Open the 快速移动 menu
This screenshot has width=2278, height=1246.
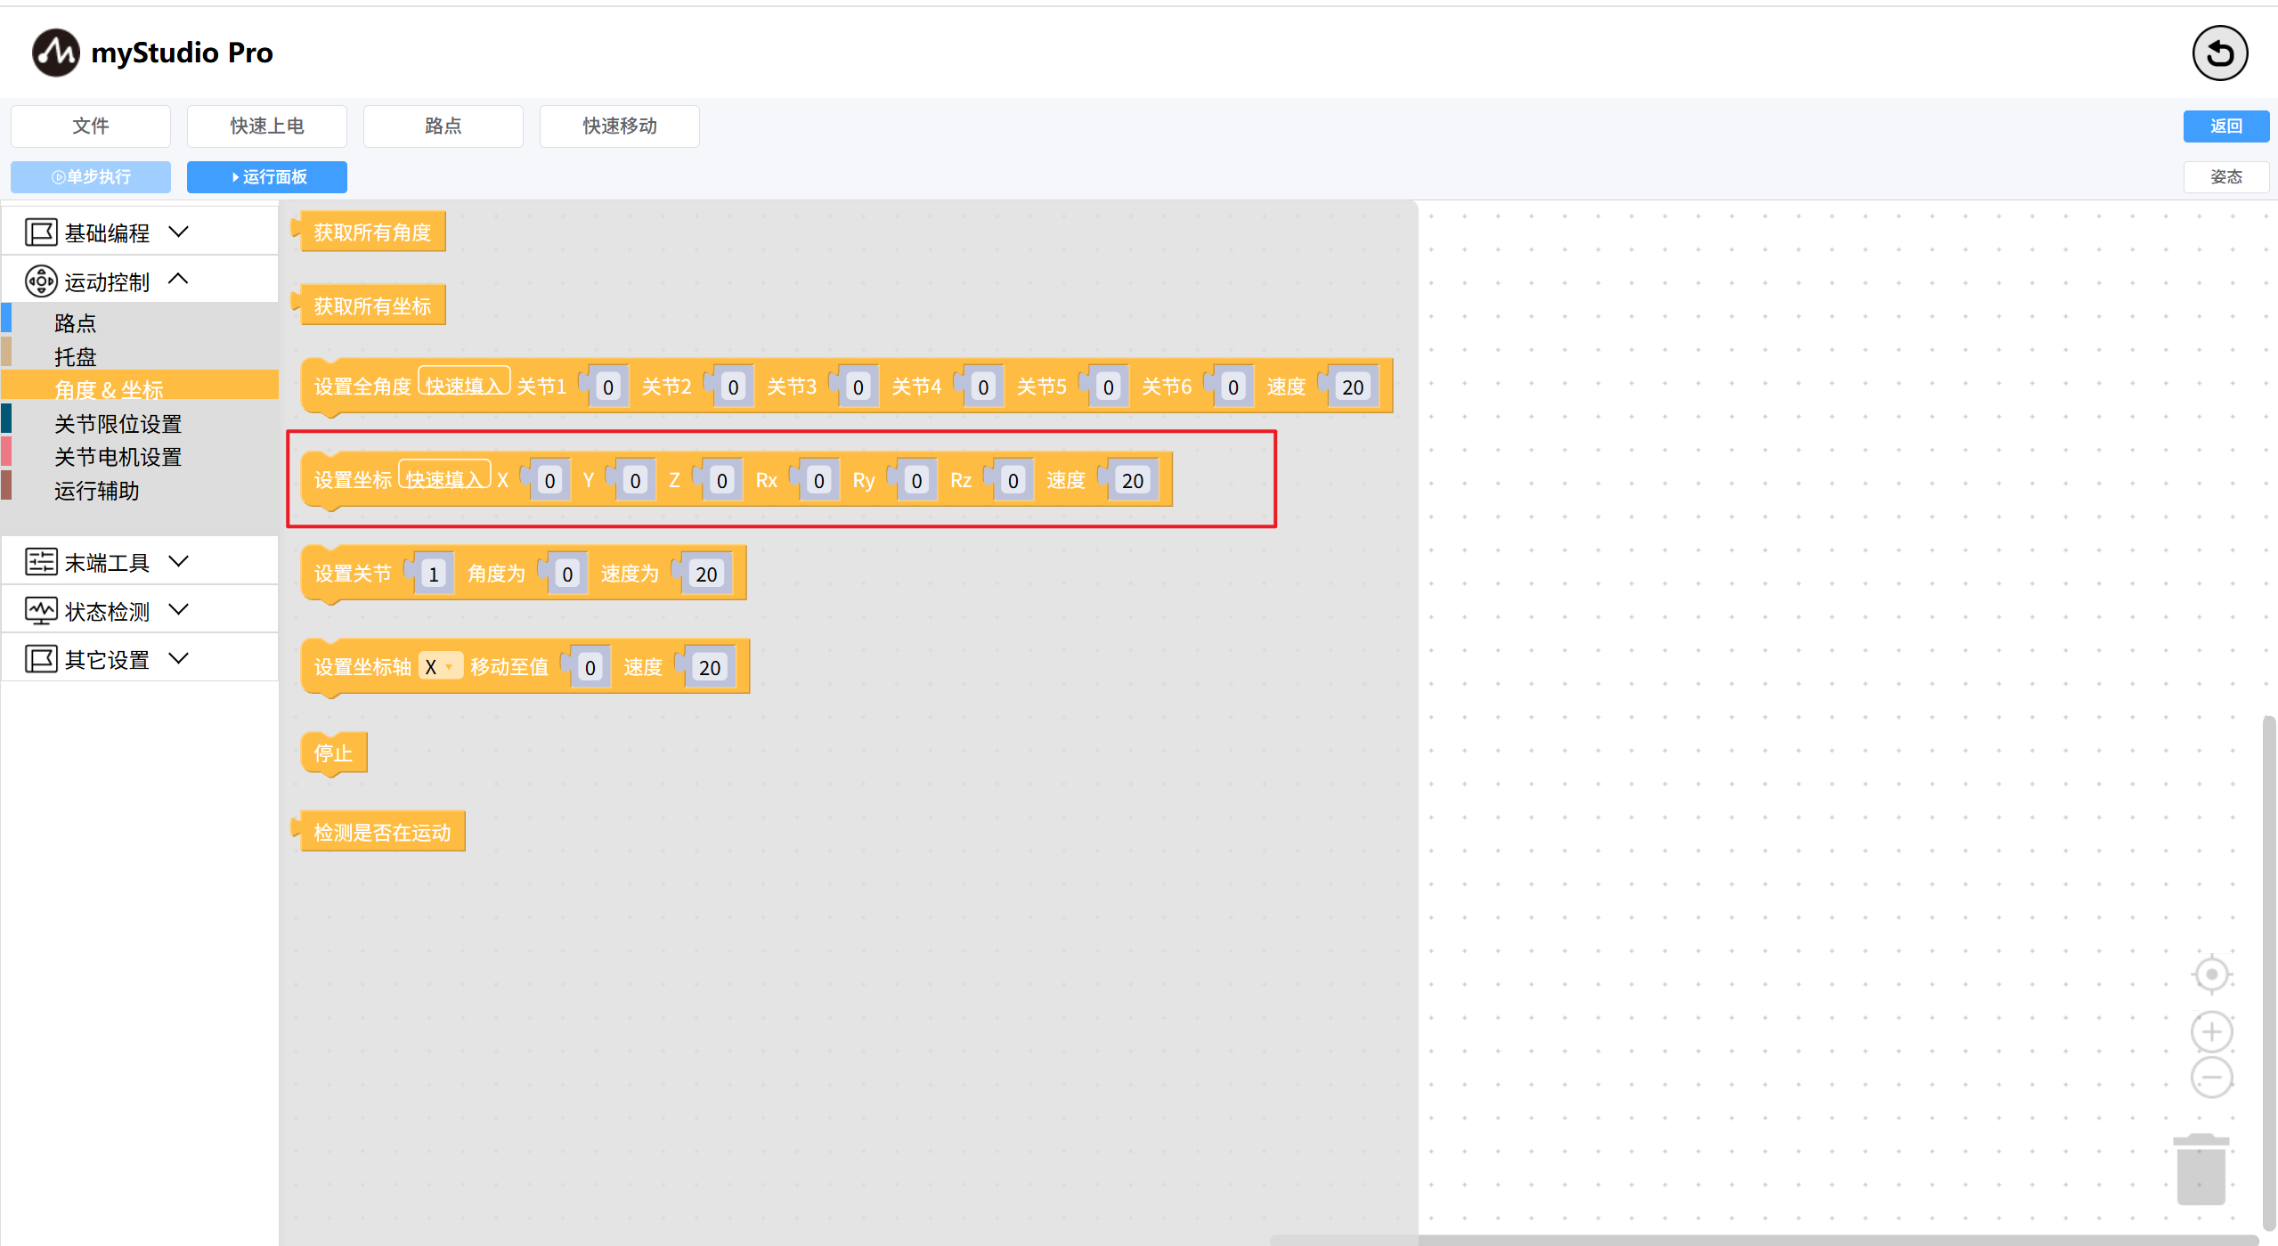point(619,126)
